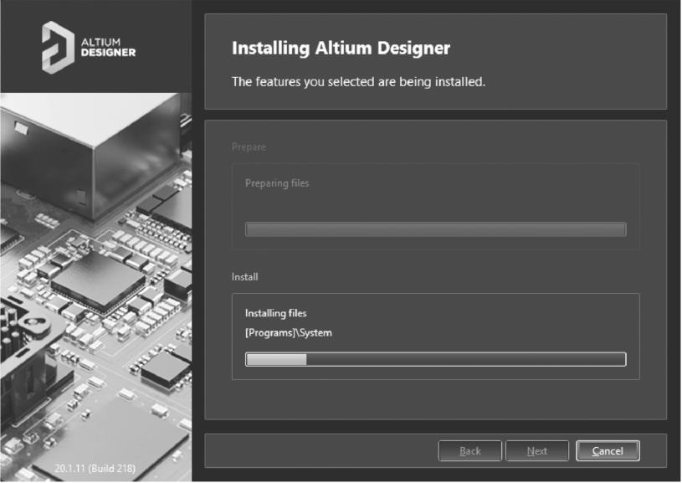The image size is (682, 483).
Task: Click the 'Prepare' section heading
Action: pos(249,147)
